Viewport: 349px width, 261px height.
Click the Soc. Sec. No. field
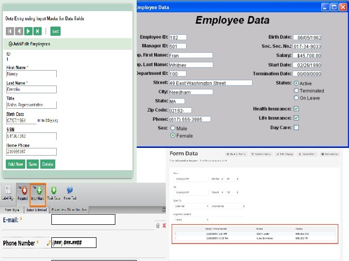point(307,46)
